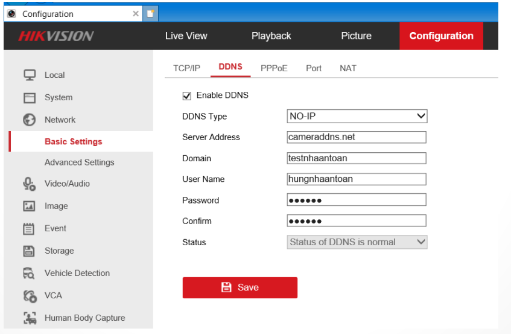Screen dimensions: 511x334
Task: Click the Configuration browser tab title
Action: click(48, 14)
